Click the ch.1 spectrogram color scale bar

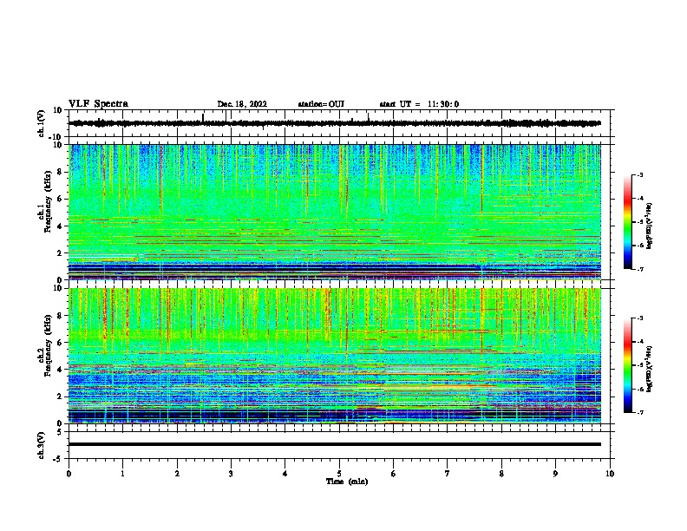(628, 222)
